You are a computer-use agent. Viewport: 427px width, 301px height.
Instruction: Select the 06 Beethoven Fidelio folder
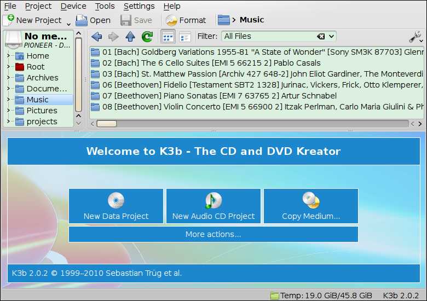257,85
